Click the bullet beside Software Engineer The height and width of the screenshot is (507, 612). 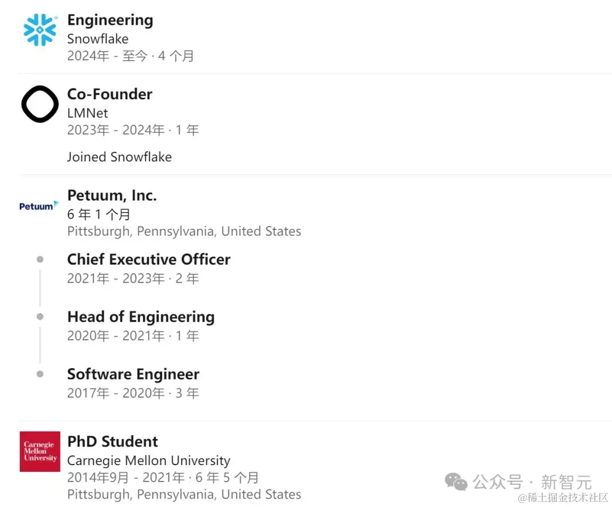(x=40, y=374)
